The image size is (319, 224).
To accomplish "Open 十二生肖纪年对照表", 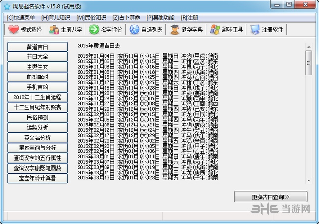I will 38,107.
